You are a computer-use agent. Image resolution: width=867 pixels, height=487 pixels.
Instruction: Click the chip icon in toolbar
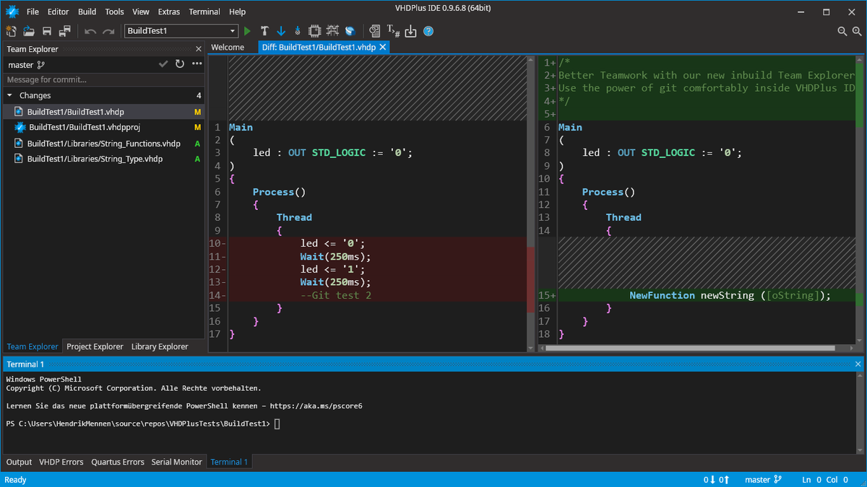(x=315, y=31)
